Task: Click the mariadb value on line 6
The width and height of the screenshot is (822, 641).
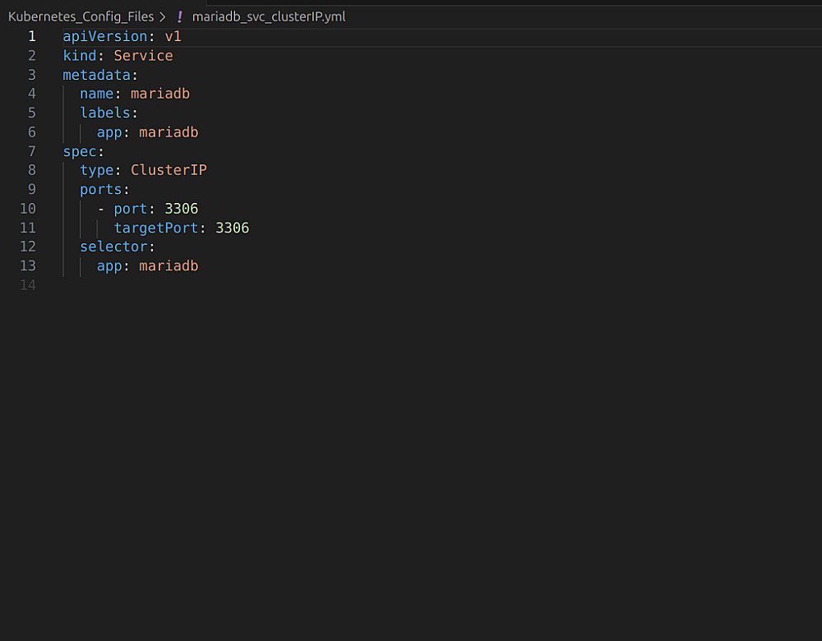Action: 169,132
